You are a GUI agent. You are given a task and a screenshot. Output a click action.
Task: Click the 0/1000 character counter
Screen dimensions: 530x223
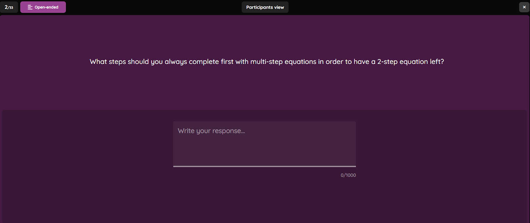pyautogui.click(x=348, y=175)
